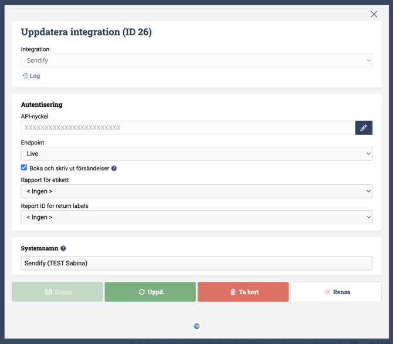The height and width of the screenshot is (344, 393).
Task: Click the Integration label text
Action: 35,49
